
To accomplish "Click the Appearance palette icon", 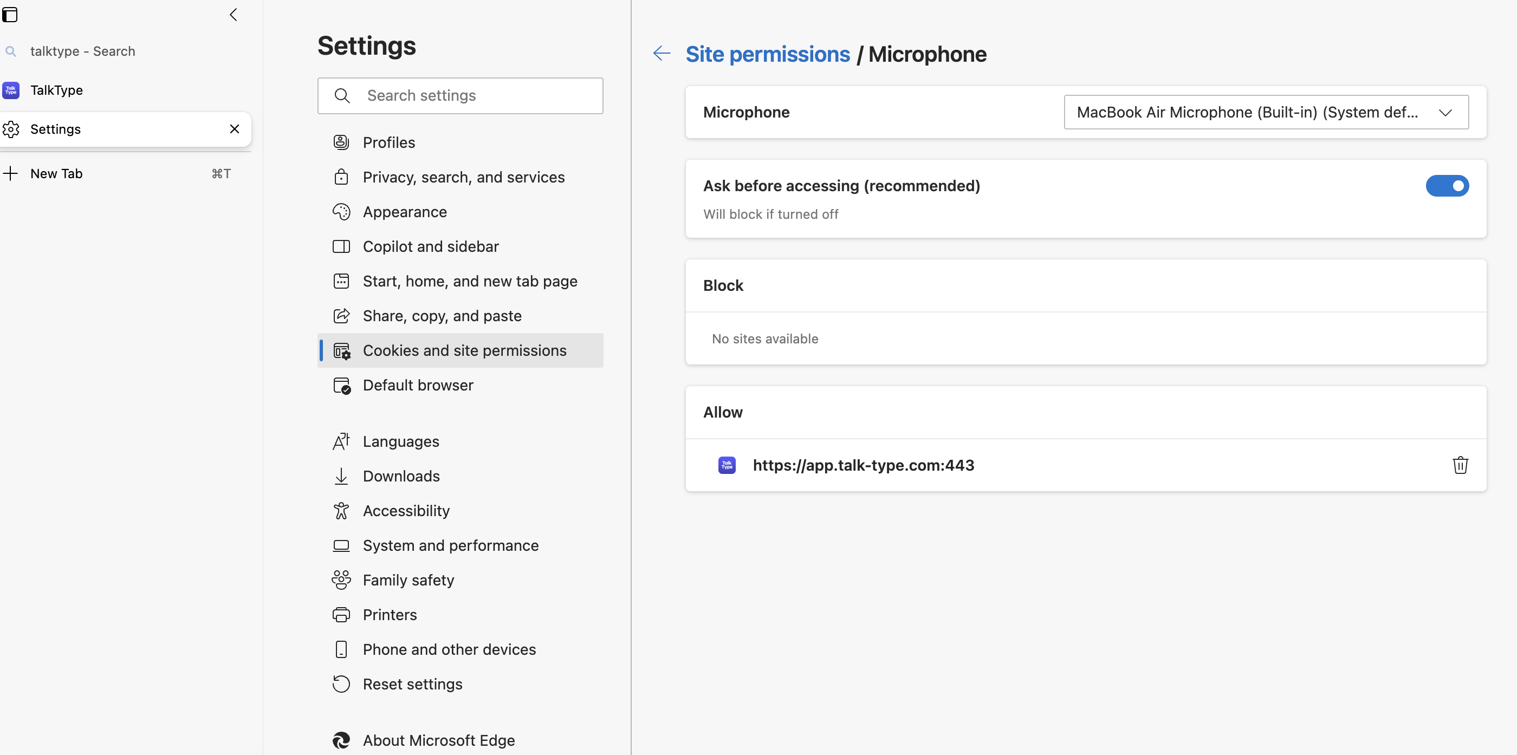I will click(x=341, y=211).
